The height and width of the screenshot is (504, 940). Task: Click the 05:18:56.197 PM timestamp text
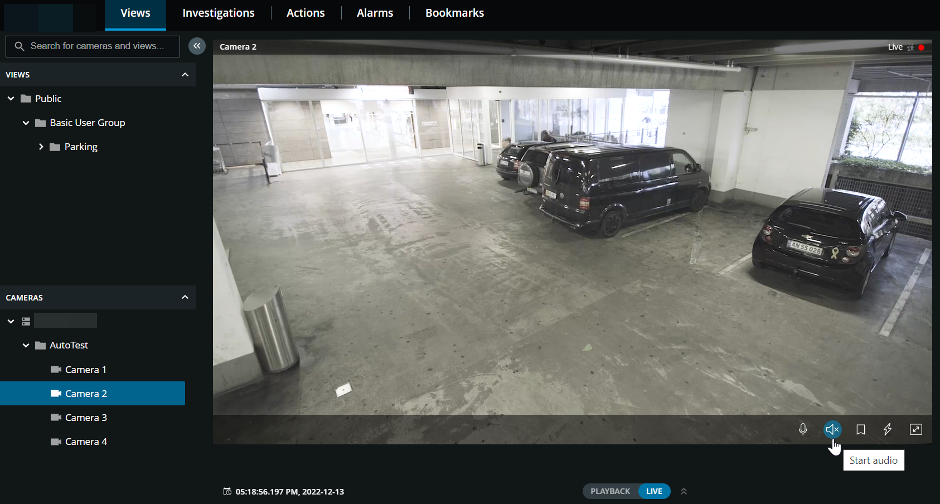(x=290, y=492)
